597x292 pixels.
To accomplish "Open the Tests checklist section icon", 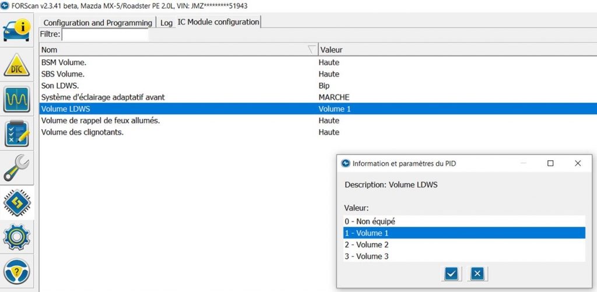I will point(17,133).
